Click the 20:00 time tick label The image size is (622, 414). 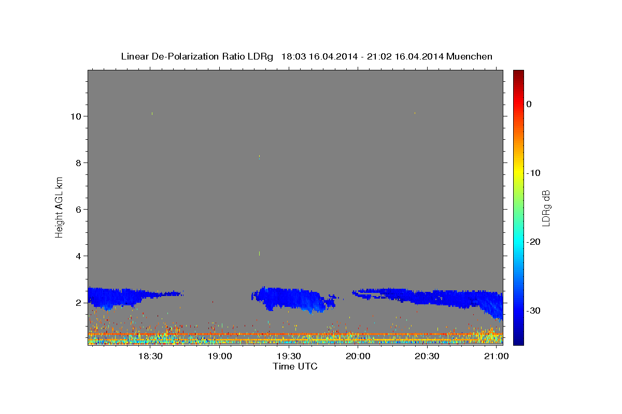tap(358, 357)
